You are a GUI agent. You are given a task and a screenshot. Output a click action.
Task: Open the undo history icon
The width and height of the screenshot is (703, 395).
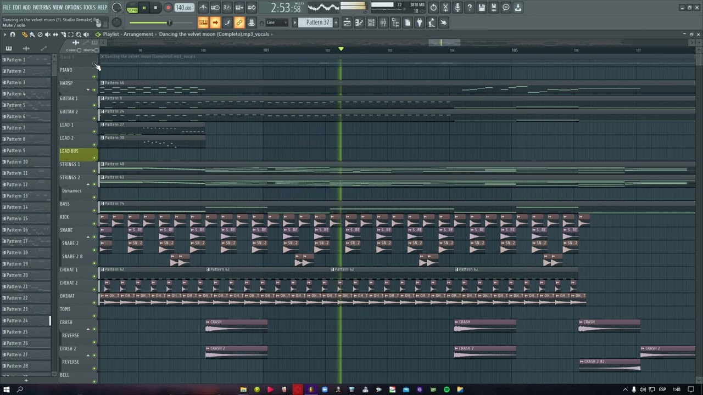coord(433,8)
